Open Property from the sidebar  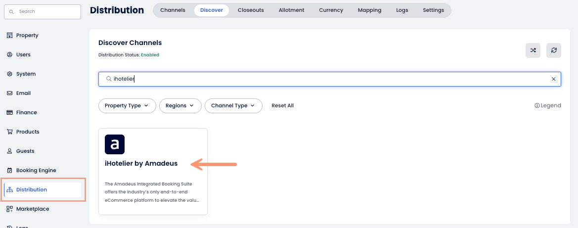click(27, 36)
